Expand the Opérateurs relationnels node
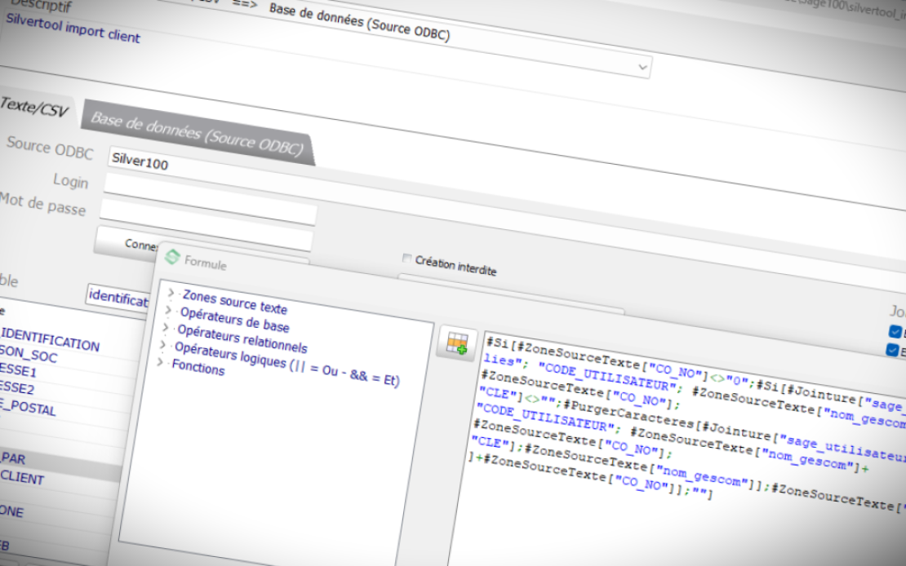 pyautogui.click(x=166, y=328)
